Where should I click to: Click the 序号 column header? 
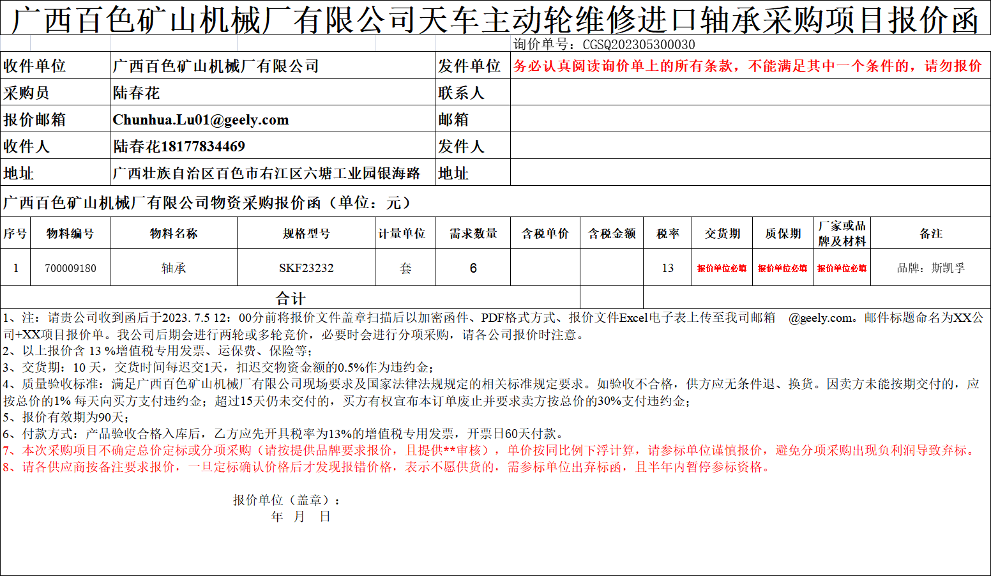15,233
